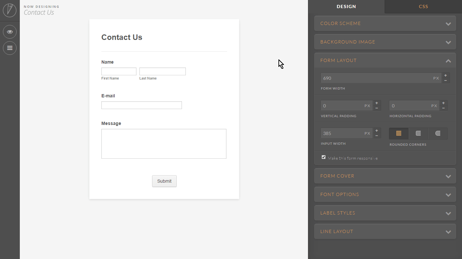Disable the 'Make this form responsive' checkbox
The height and width of the screenshot is (259, 462).
point(324,157)
